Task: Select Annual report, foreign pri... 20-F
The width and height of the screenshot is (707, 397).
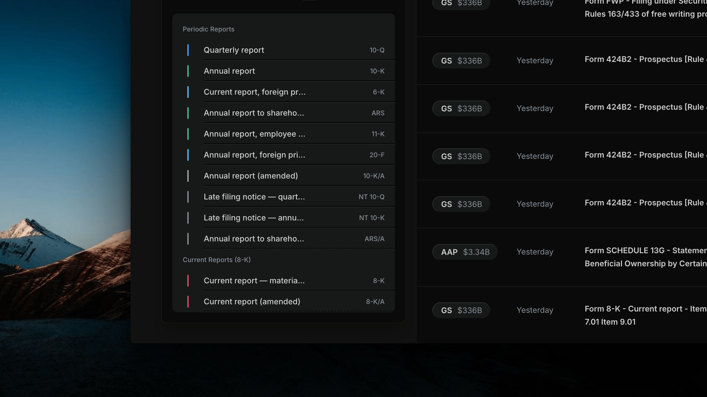Action: (x=283, y=155)
